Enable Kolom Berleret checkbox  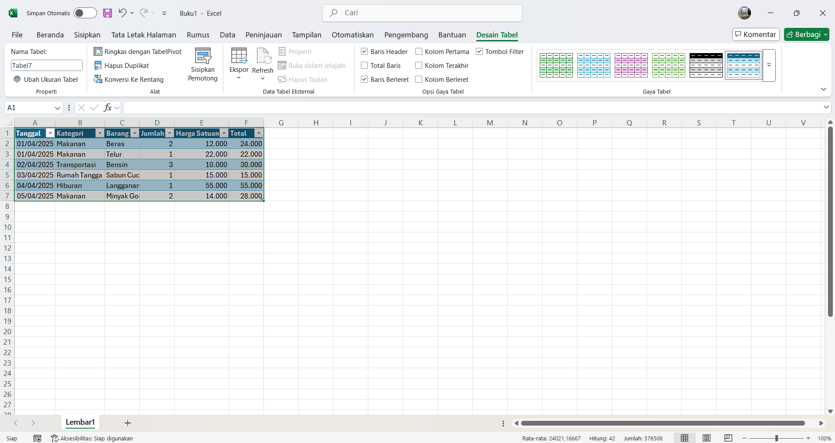(x=419, y=79)
